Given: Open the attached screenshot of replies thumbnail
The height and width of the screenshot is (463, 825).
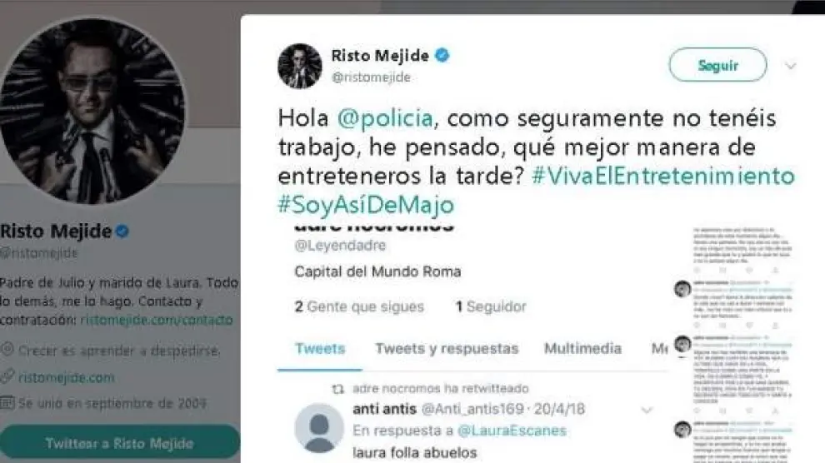Looking at the screenshot, I should pos(733,344).
